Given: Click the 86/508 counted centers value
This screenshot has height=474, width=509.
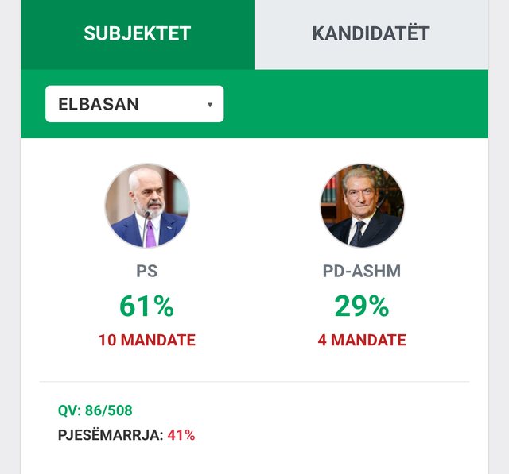Looking at the screenshot, I should tap(109, 410).
